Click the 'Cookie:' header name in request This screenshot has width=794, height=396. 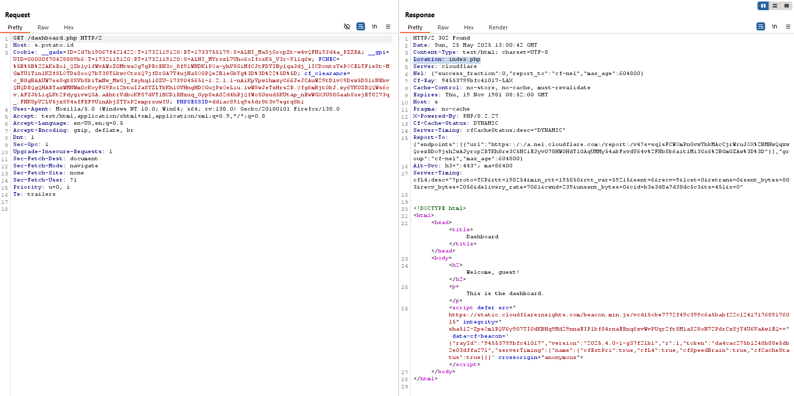coord(25,52)
